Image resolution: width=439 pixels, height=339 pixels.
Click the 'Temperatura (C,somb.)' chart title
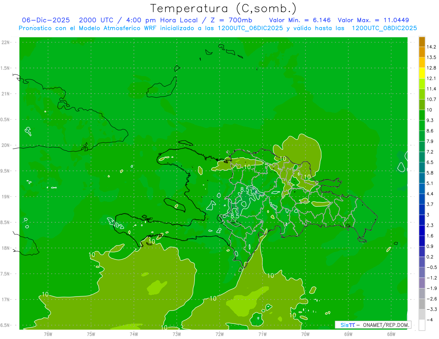point(223,8)
